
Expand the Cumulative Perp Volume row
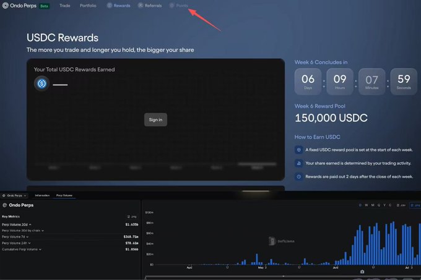click(22, 249)
